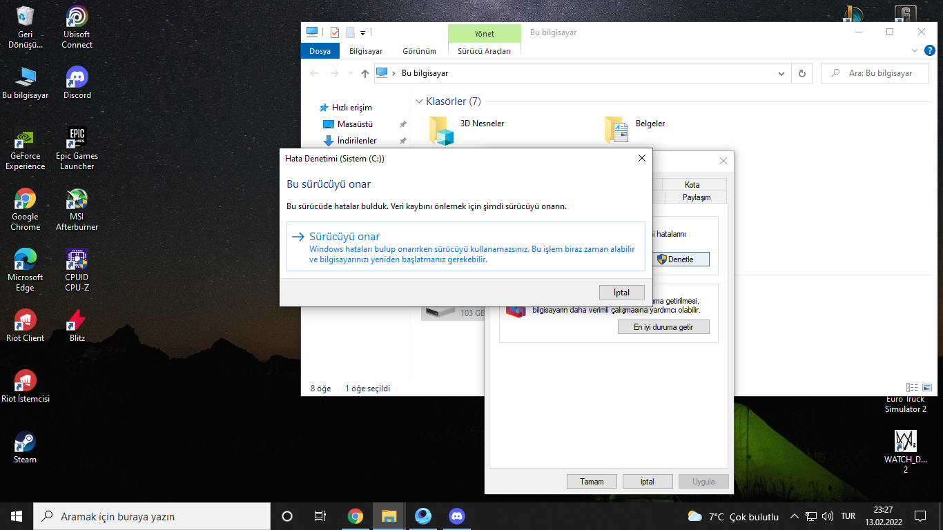Select the 3D Nesneler folder
The image size is (943, 530).
(468, 130)
